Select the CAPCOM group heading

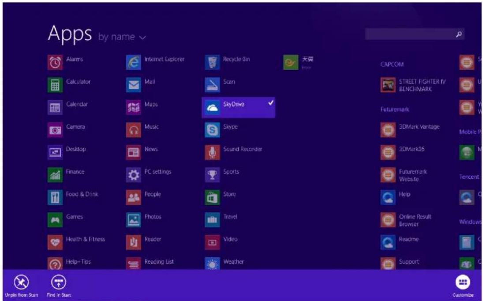[x=392, y=64]
